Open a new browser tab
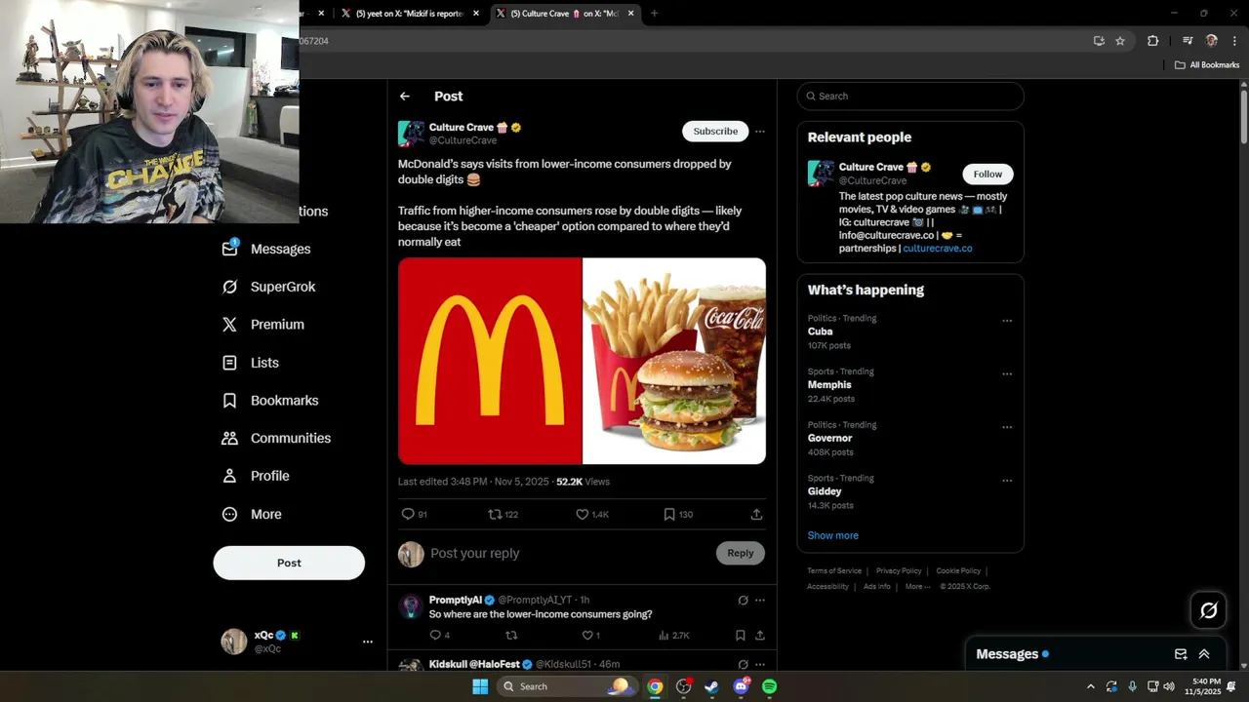Screen dimensions: 1249x702 coord(654,14)
